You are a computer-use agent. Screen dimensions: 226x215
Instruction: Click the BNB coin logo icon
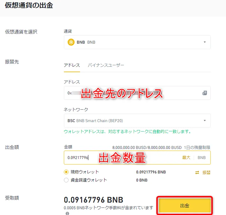pyautogui.click(x=71, y=42)
